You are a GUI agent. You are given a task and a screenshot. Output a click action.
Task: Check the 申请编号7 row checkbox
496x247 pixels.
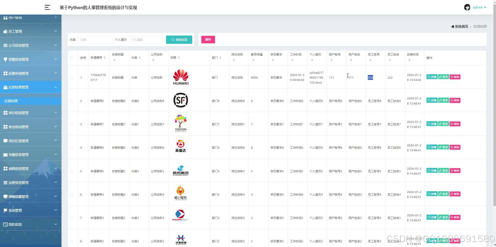[x=71, y=124]
